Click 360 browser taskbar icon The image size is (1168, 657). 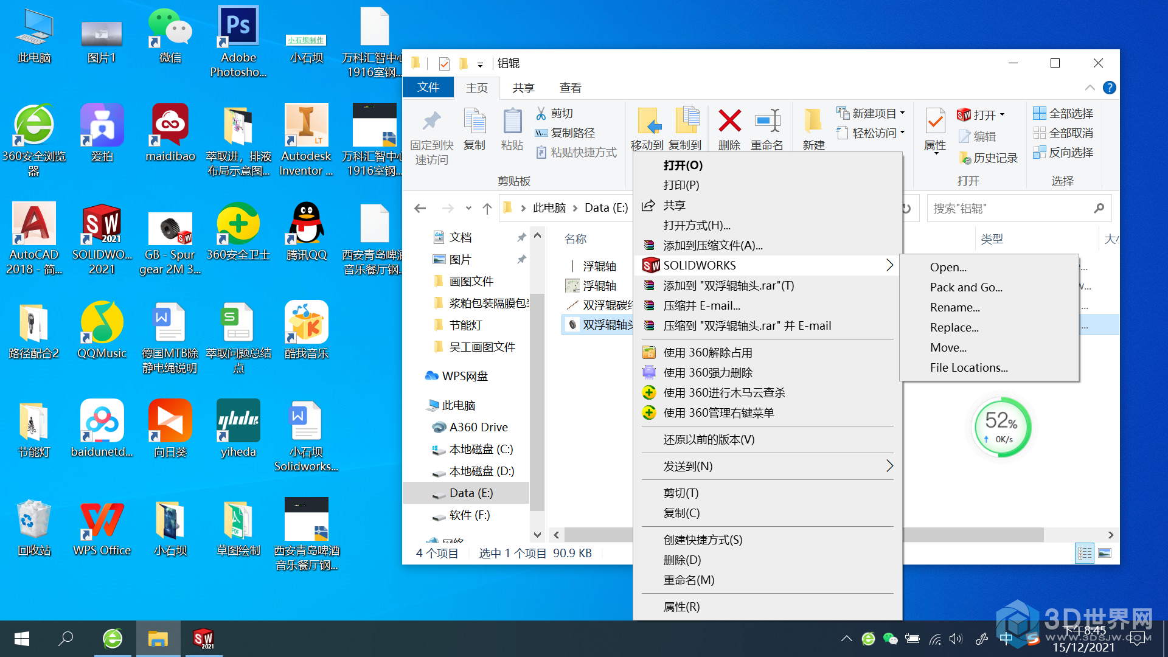point(113,639)
